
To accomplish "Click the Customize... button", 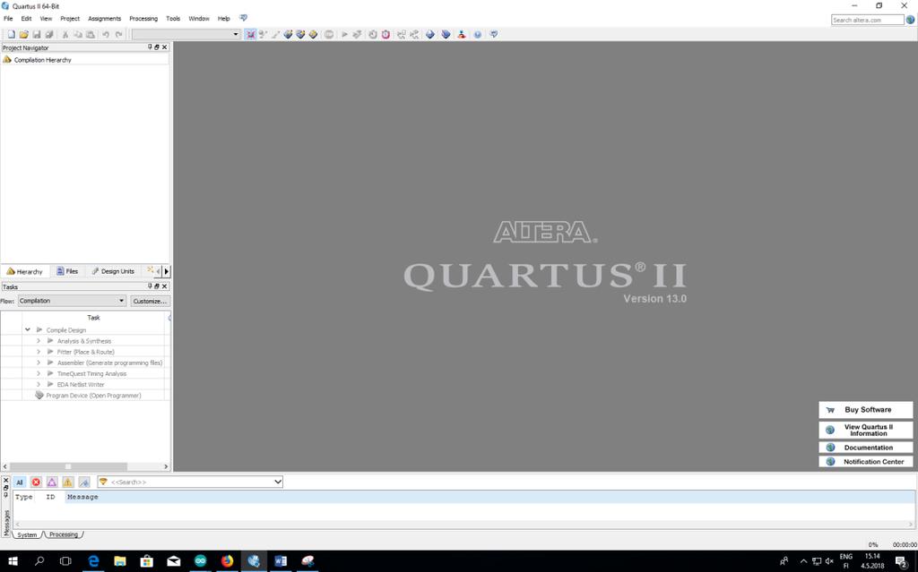I will 150,301.
